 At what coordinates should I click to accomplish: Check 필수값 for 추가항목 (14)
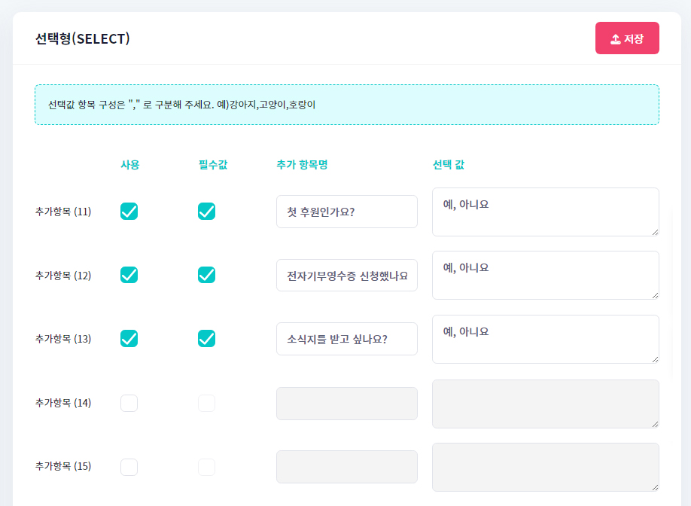click(x=207, y=403)
